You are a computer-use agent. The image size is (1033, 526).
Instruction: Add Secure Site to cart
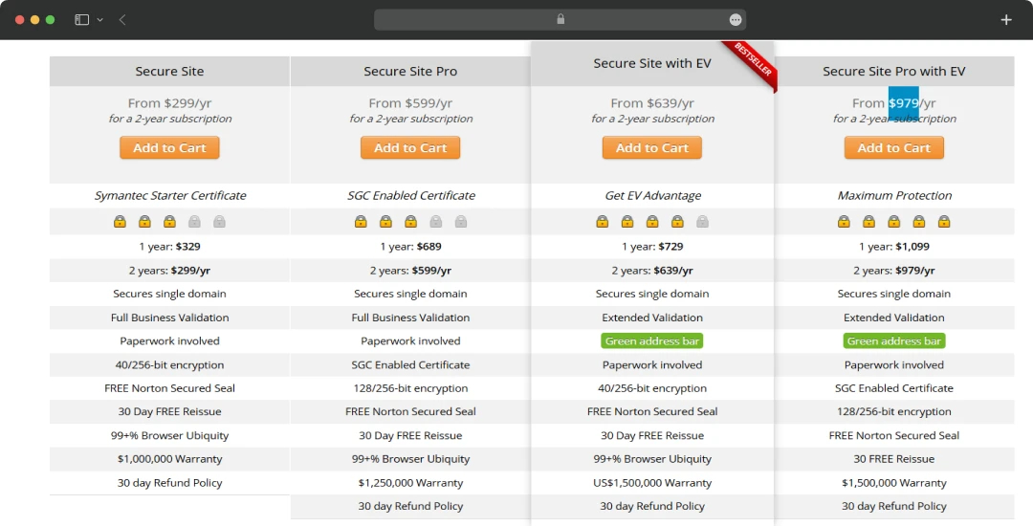169,147
